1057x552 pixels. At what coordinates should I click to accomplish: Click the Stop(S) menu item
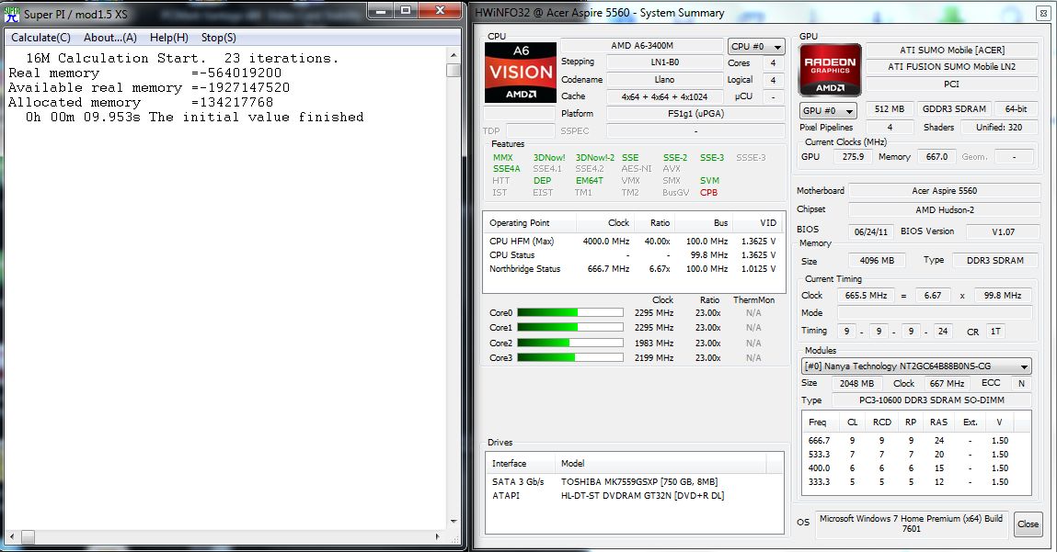(218, 38)
